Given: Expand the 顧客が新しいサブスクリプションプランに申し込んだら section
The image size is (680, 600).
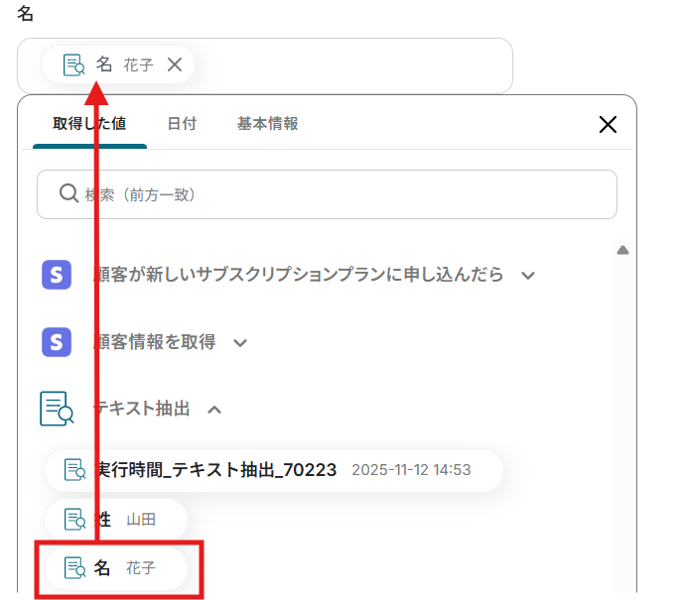Looking at the screenshot, I should coord(528,275).
